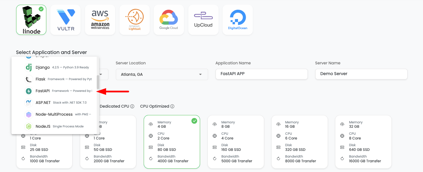The width and height of the screenshot is (423, 172).
Task: Click bandwidth icon on 16000 GB plan
Action: coord(342,159)
